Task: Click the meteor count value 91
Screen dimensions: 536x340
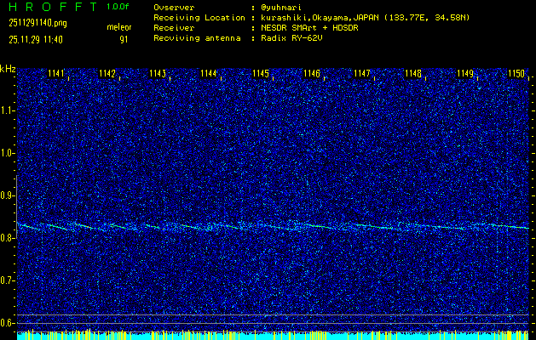Action: pos(124,39)
